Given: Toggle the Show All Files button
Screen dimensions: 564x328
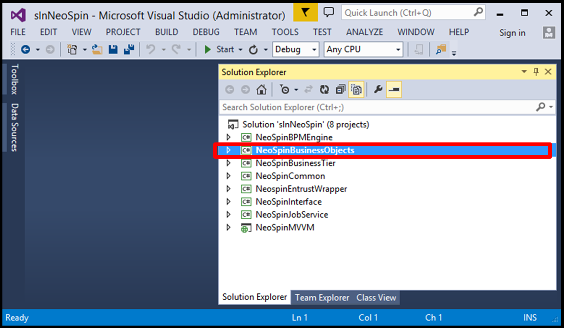Looking at the screenshot, I should tap(356, 89).
